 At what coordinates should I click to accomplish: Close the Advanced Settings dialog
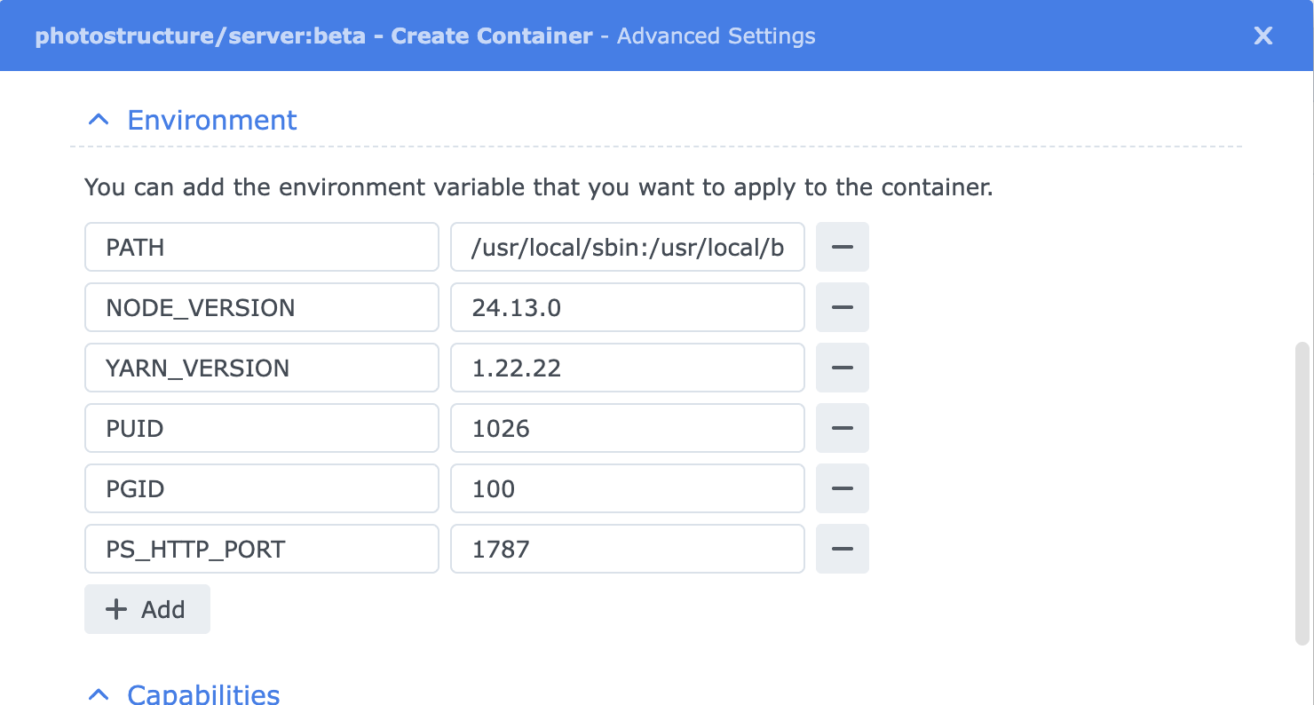[1263, 36]
